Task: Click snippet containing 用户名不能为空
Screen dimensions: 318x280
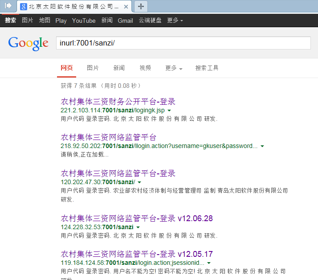Action: click(x=173, y=275)
